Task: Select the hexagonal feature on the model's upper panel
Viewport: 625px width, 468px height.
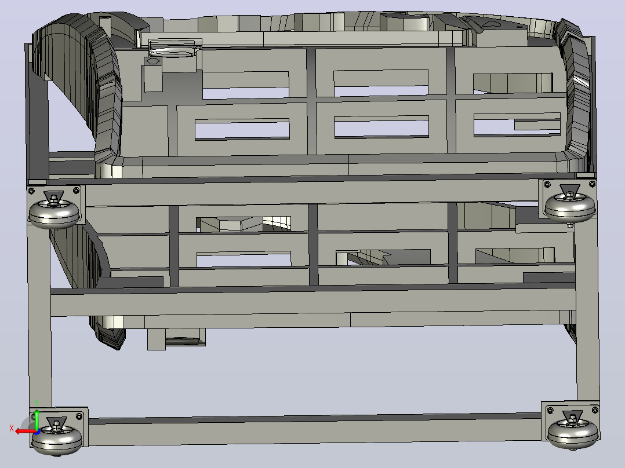Action: (153, 61)
